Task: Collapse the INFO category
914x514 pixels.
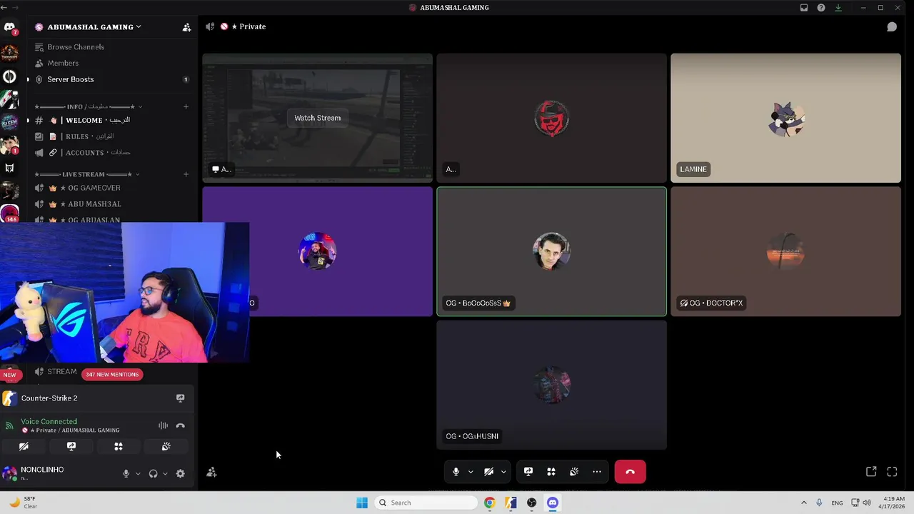Action: (87, 107)
